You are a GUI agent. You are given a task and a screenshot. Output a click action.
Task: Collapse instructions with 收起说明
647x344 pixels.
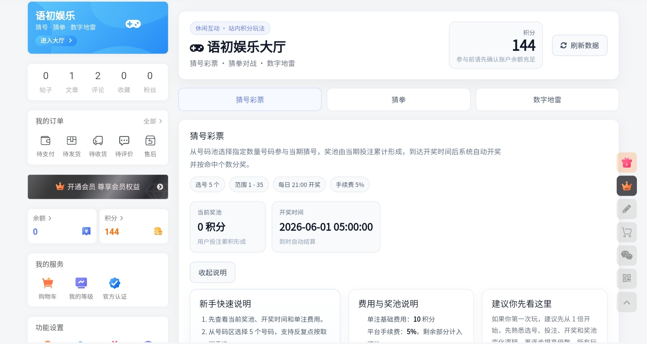pyautogui.click(x=213, y=272)
